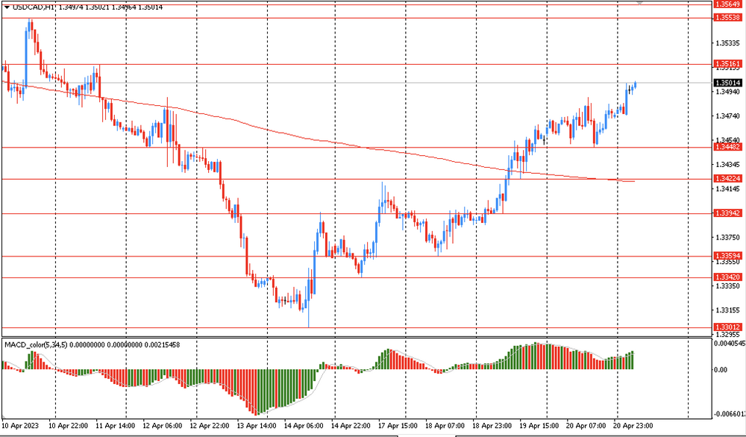The height and width of the screenshot is (437, 746).
Task: Click the 1.34224 red price level tag
Action: click(727, 179)
